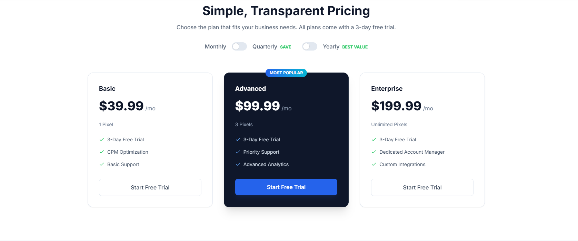Viewport: 578px width, 241px height.
Task: Toggle the Monthly to Quarterly billing switch
Action: tap(239, 46)
